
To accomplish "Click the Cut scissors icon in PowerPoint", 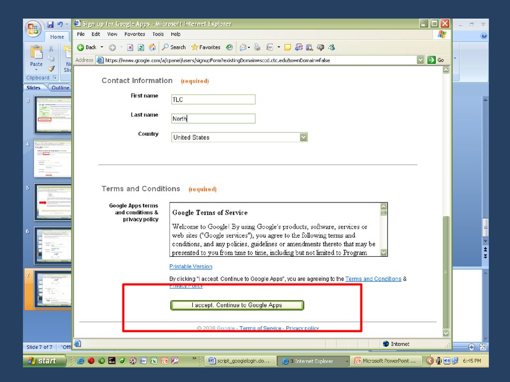I will tap(51, 49).
